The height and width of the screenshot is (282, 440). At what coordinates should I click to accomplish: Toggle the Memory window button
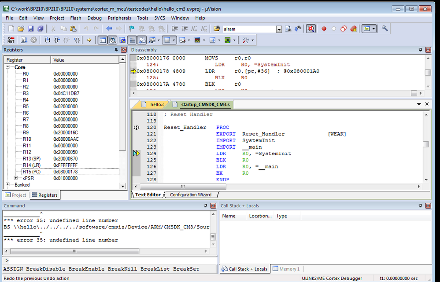167,40
